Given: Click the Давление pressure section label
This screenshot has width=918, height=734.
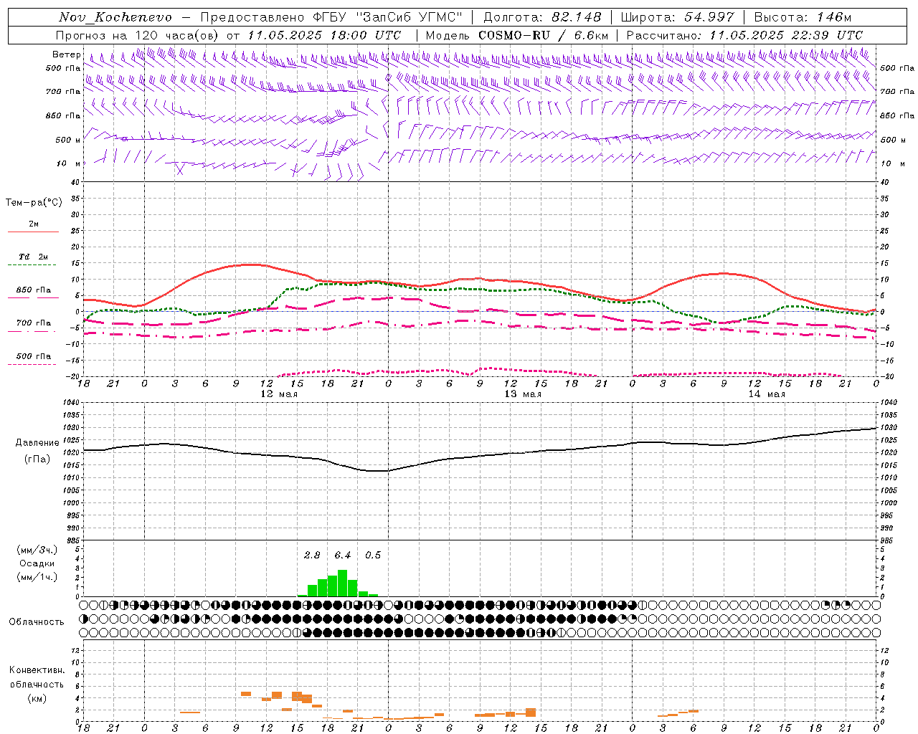Looking at the screenshot, I should (37, 443).
